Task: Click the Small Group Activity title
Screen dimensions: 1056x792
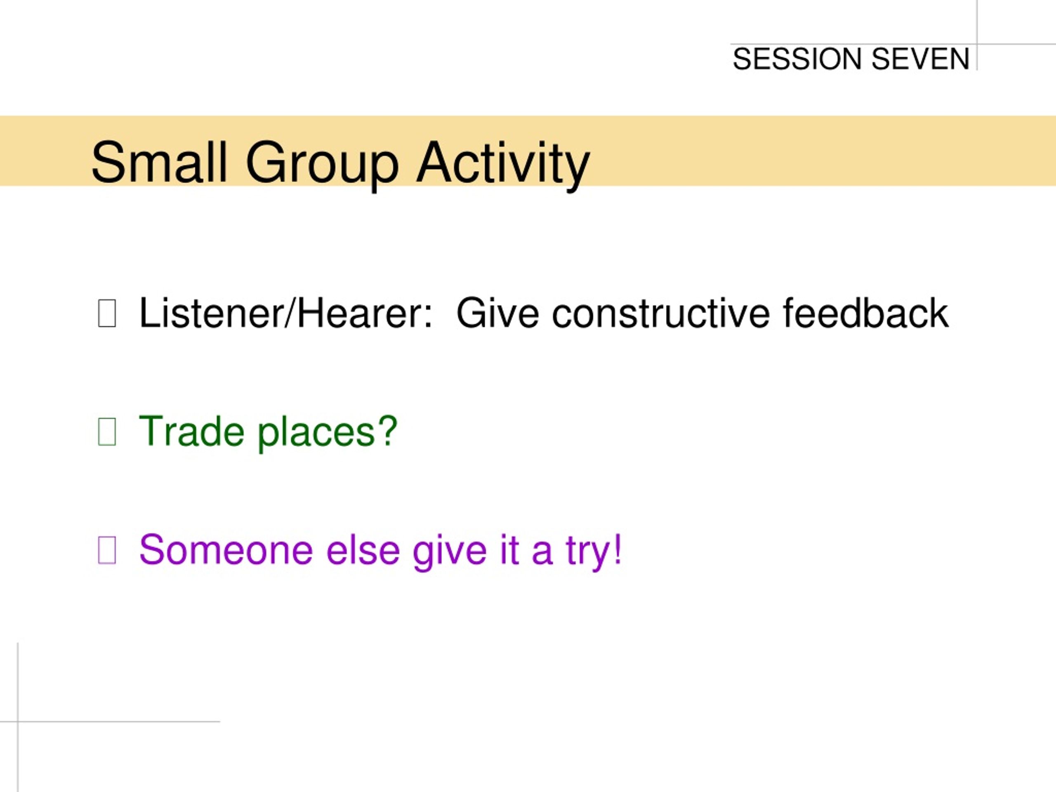Action: 341,163
